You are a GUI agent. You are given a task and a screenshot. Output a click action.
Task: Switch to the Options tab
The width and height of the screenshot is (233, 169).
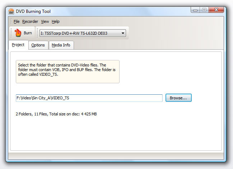pos(38,45)
